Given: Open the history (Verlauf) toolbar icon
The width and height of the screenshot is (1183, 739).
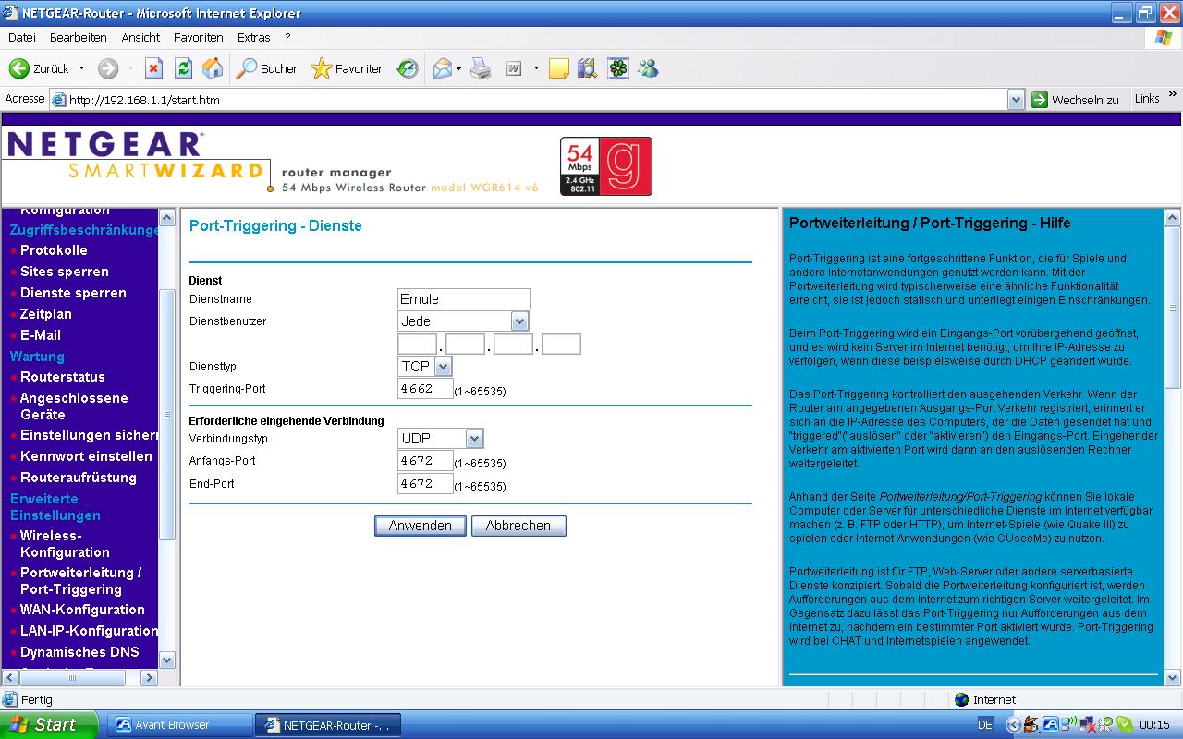Looking at the screenshot, I should pyautogui.click(x=408, y=69).
